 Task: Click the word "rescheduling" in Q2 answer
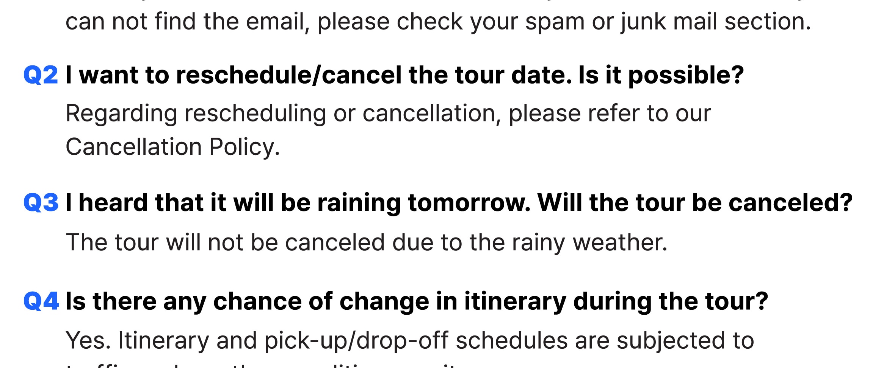[x=255, y=113]
